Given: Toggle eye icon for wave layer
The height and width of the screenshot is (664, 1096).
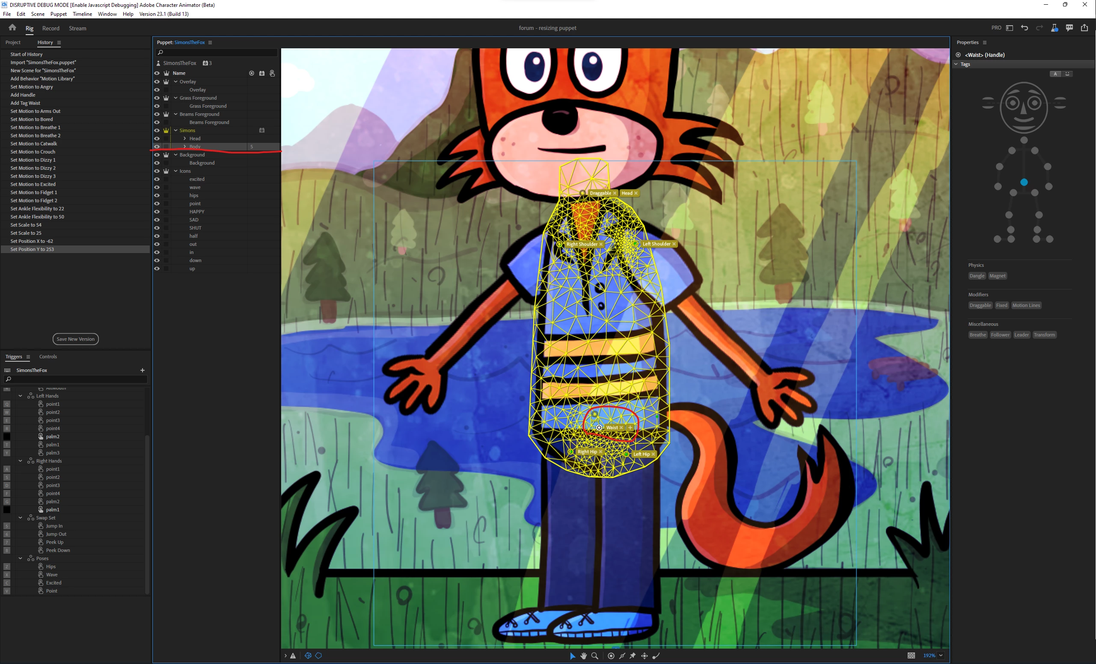Looking at the screenshot, I should 157,187.
